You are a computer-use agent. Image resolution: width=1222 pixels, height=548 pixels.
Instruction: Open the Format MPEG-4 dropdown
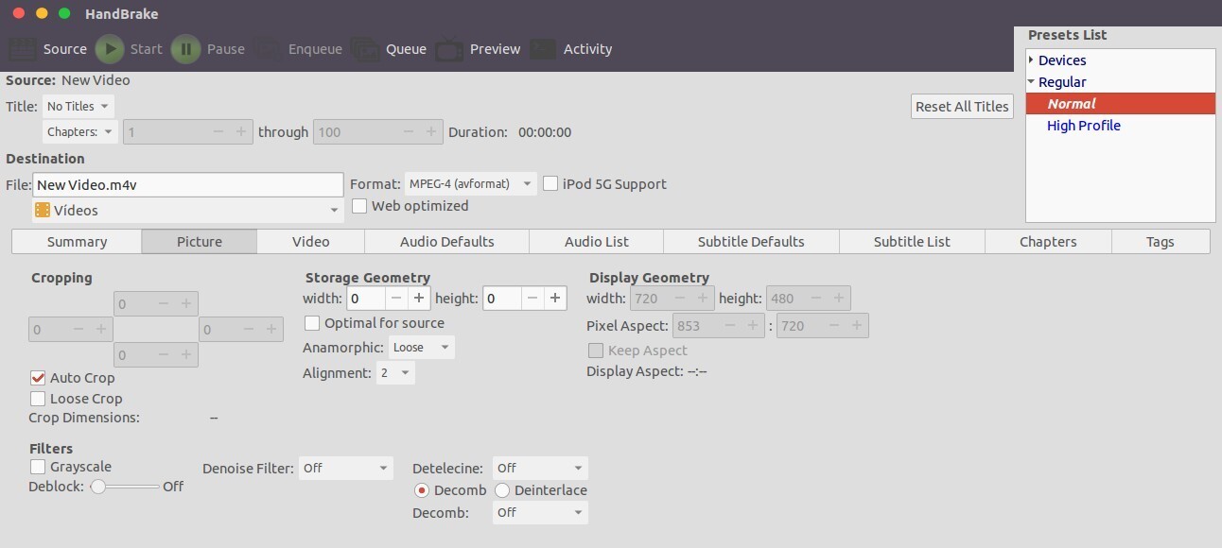471,184
